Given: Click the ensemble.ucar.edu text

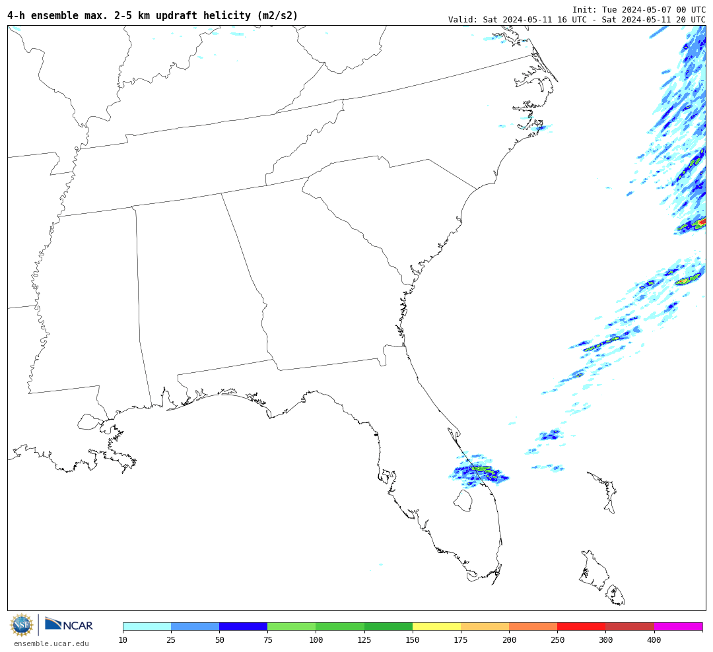Looking at the screenshot, I should pyautogui.click(x=51, y=643).
